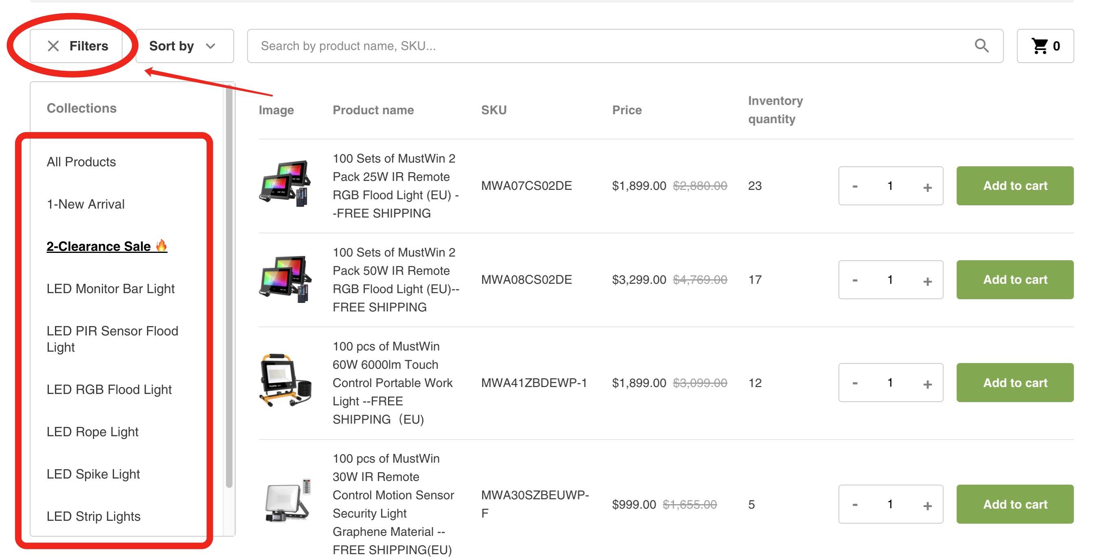Filter by LED Monitor Bar Light

coord(111,289)
